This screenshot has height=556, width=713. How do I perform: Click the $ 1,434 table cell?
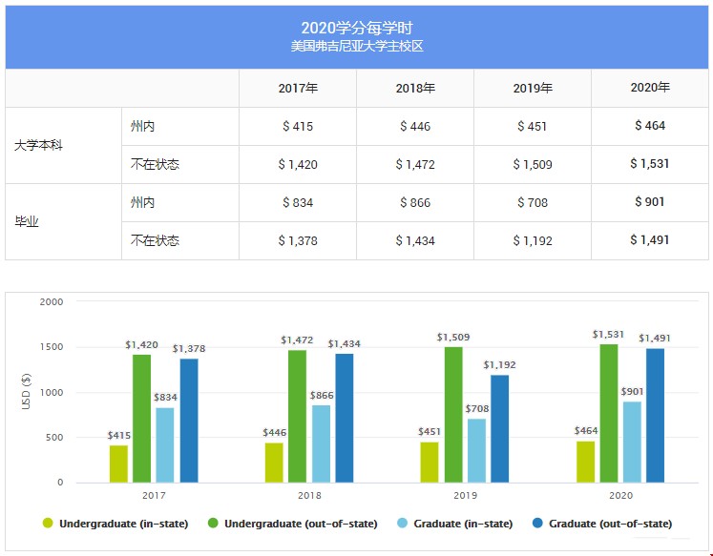click(x=415, y=240)
